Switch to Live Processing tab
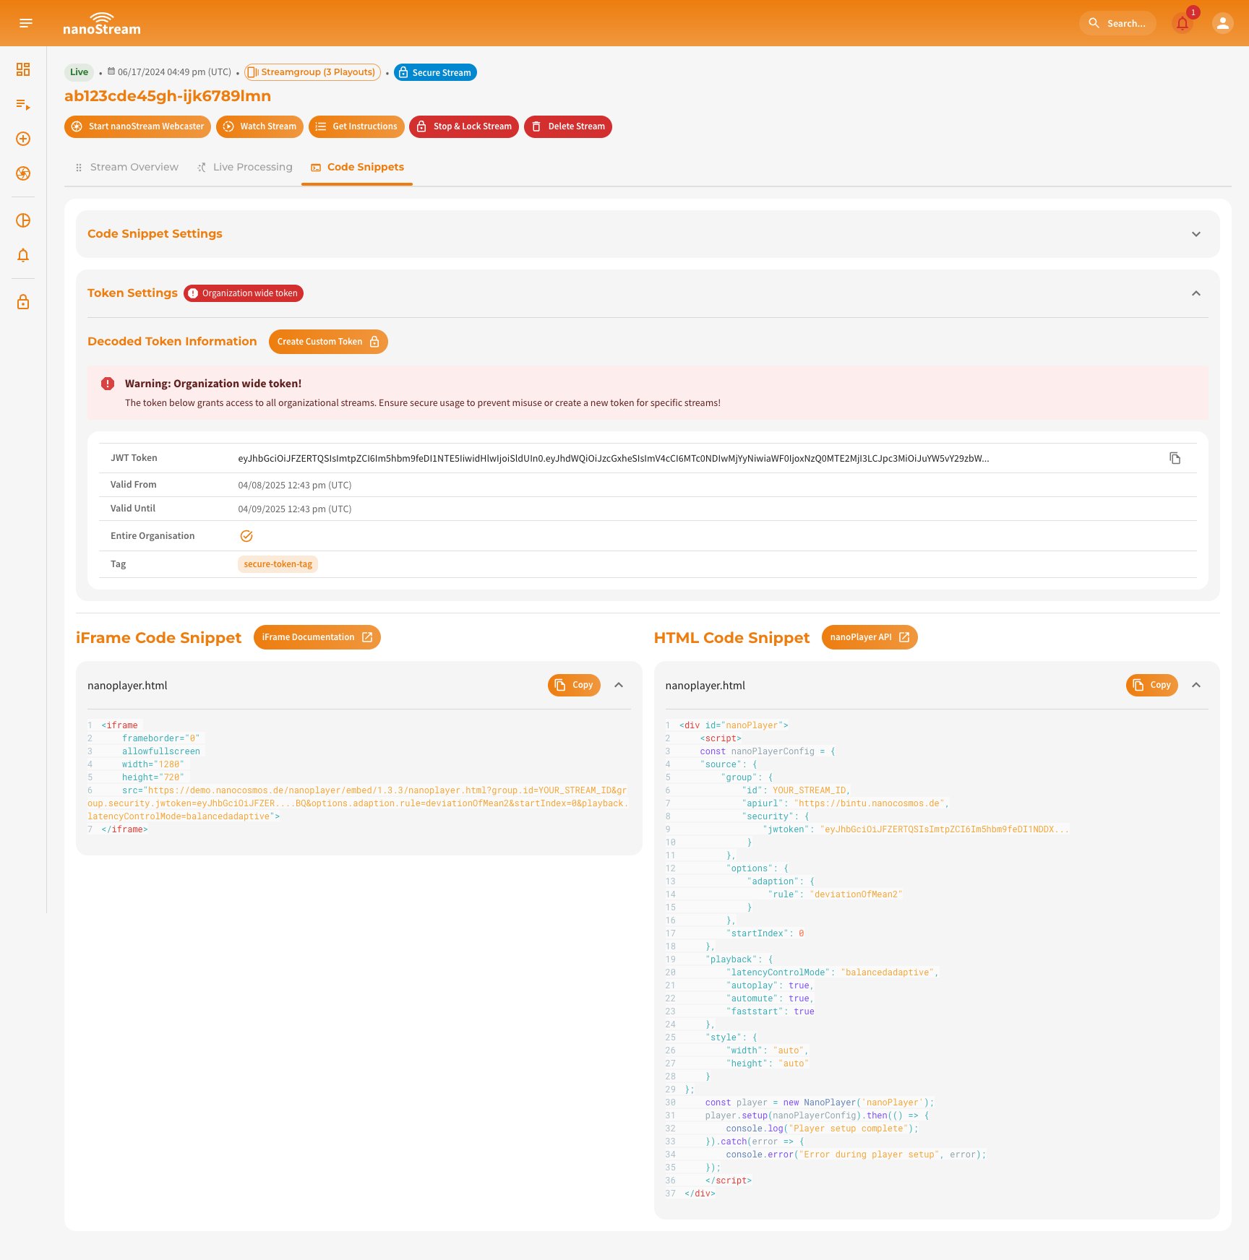The height and width of the screenshot is (1260, 1249). [x=245, y=167]
